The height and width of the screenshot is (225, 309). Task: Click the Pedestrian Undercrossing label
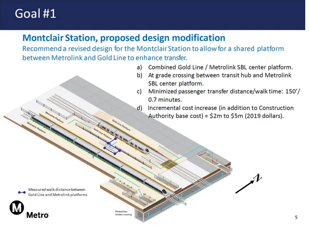(x=123, y=213)
